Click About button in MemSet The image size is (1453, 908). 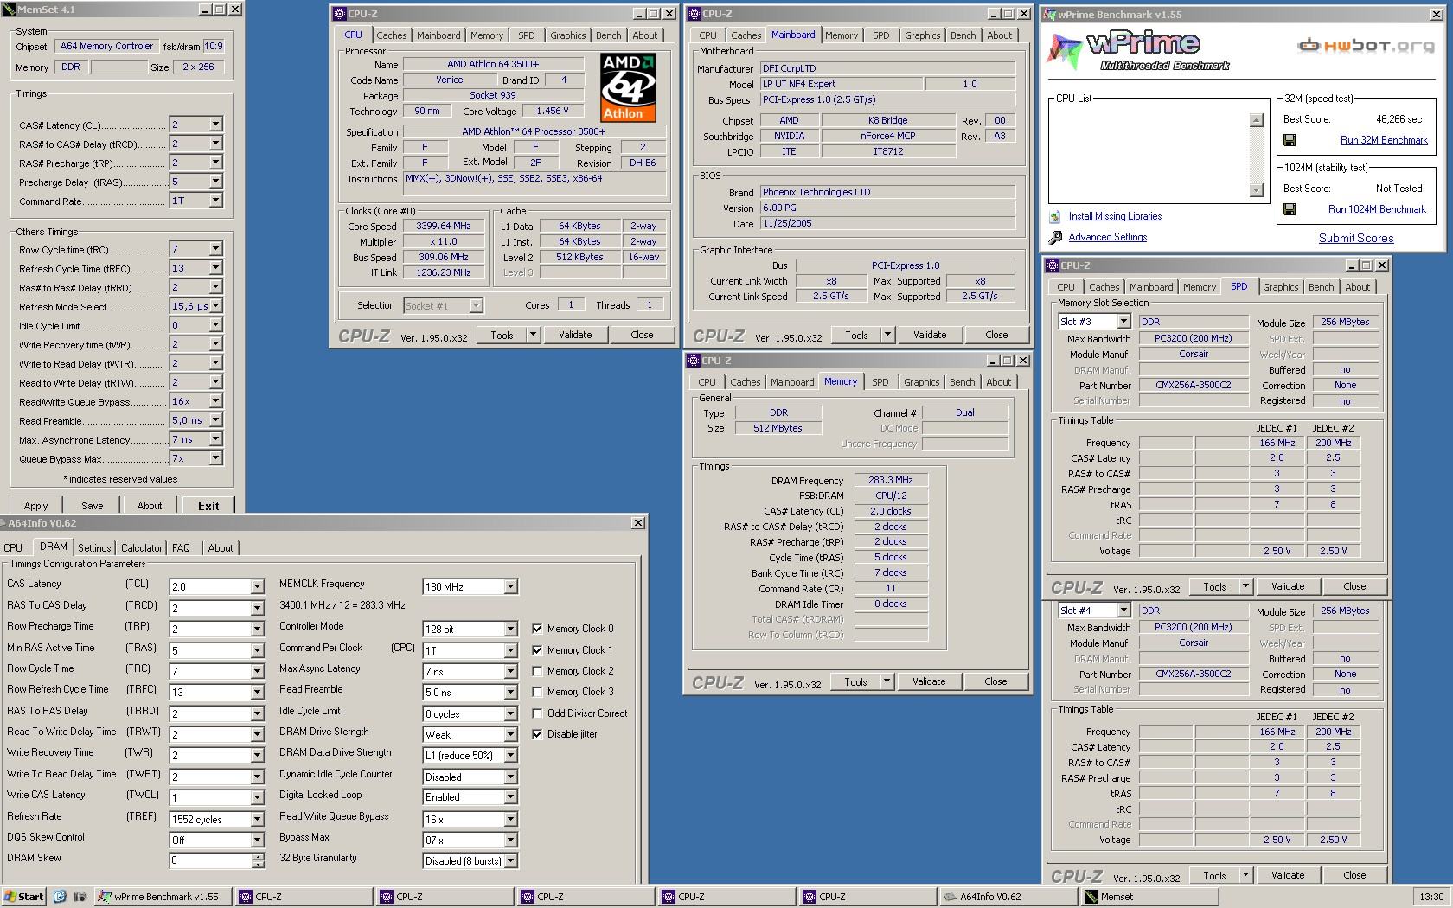[149, 506]
